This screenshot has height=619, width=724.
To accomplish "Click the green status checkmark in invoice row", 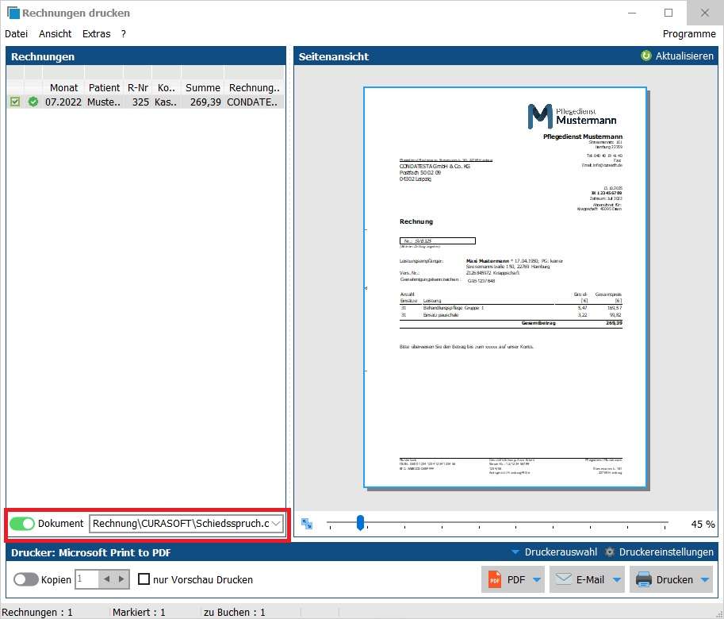I will [33, 102].
